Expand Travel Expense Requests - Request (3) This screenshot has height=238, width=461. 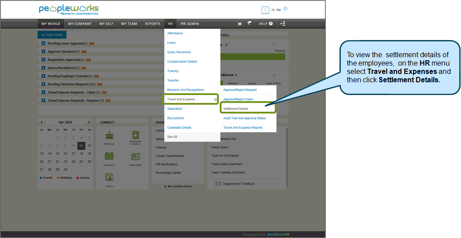[x=43, y=101]
